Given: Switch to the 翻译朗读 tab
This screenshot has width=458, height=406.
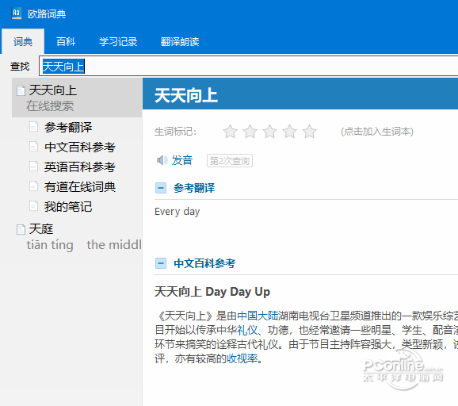Looking at the screenshot, I should tap(180, 41).
